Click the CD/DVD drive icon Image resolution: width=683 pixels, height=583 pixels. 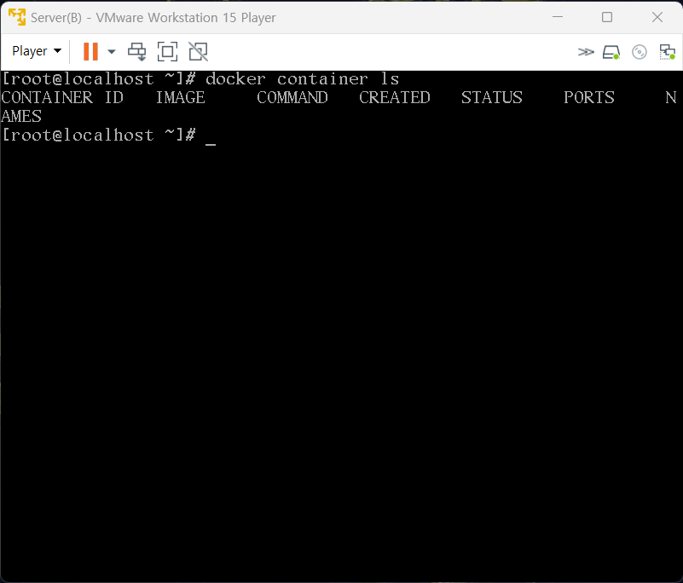coord(639,52)
